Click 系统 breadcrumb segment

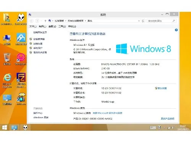[x=90, y=21]
